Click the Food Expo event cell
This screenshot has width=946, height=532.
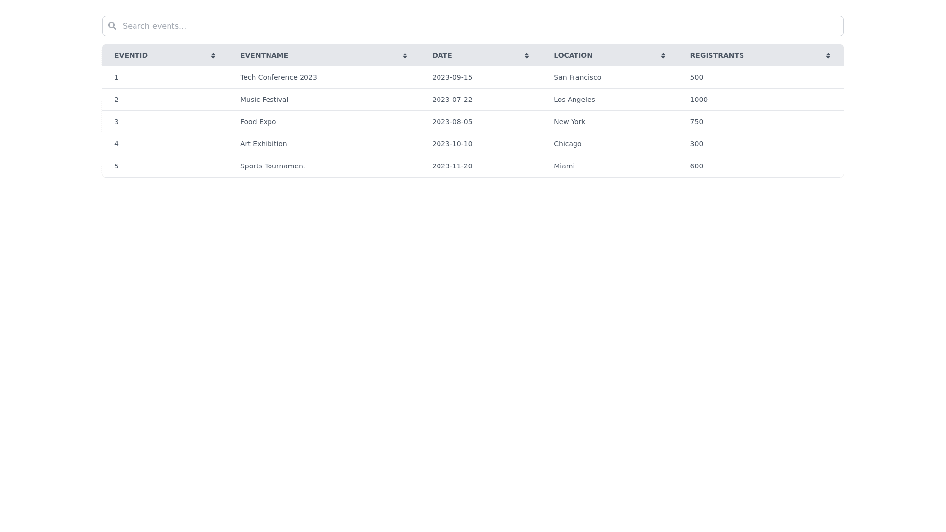point(258,122)
